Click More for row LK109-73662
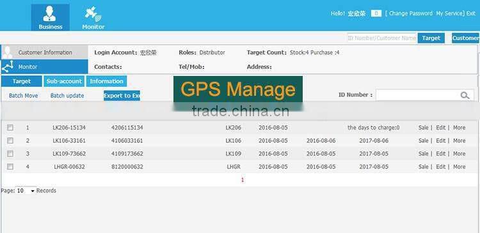 coord(459,154)
